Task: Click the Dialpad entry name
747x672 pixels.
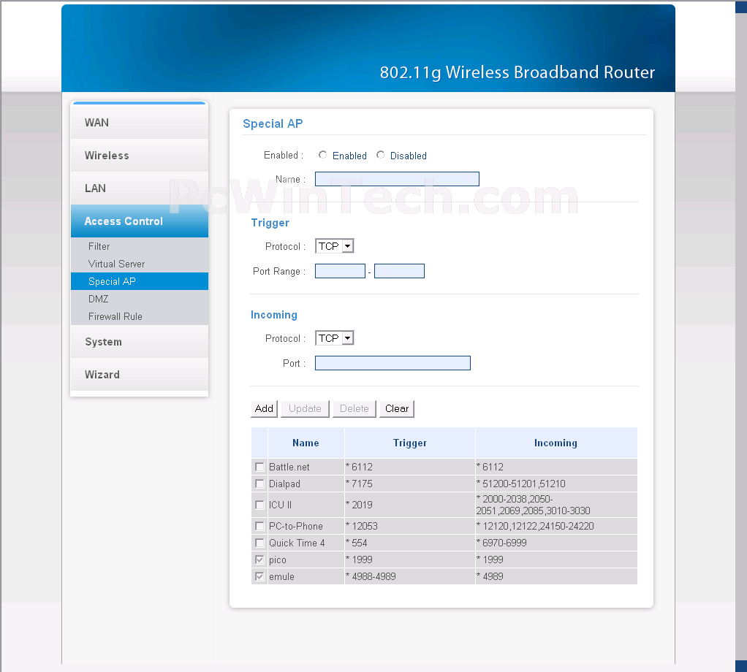Action: click(284, 484)
